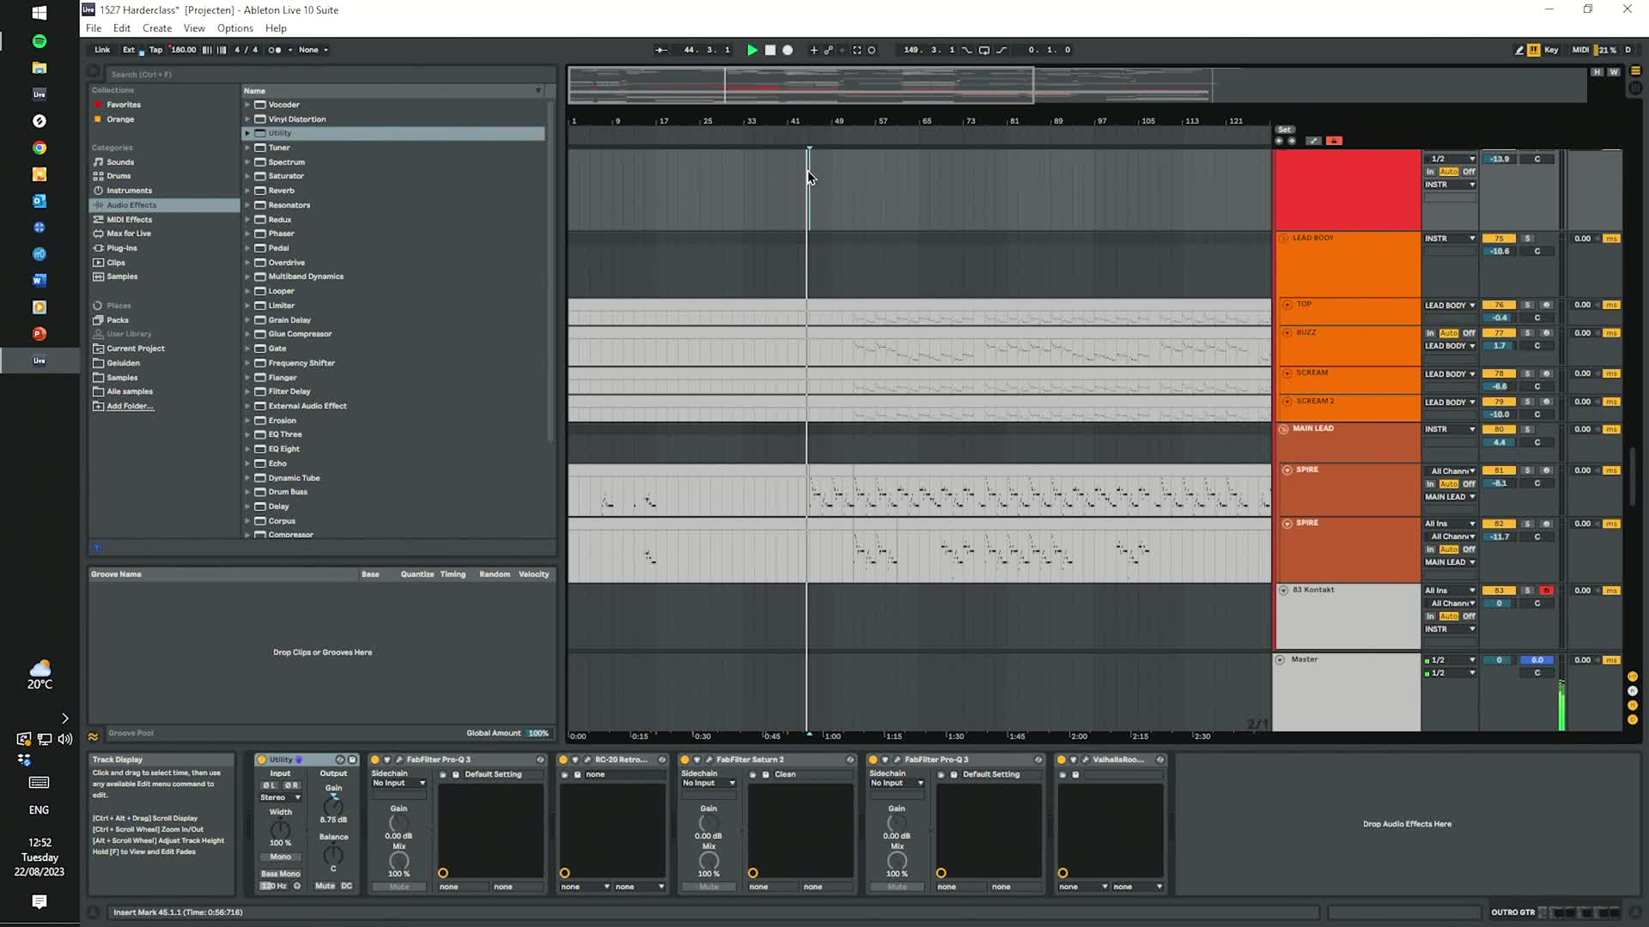Toggle the Metronome button
Viewport: 1649px width, 927px height.
276,50
